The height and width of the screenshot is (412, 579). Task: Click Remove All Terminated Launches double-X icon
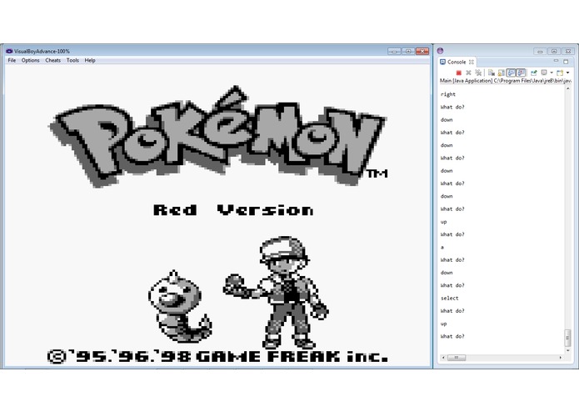pos(478,73)
